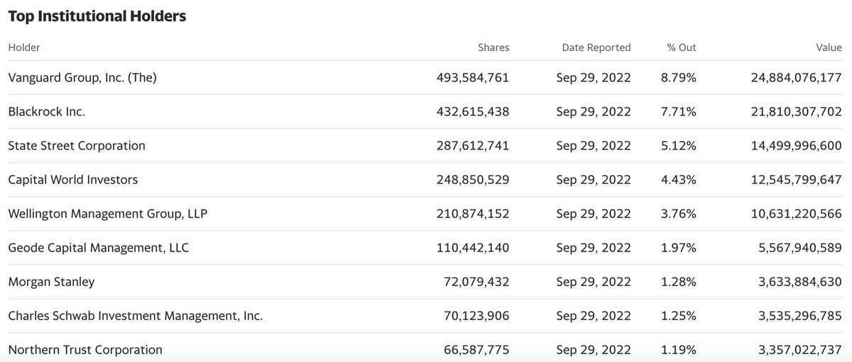This screenshot has width=852, height=362.
Task: Click the Top Institutional Holders heading
Action: [97, 16]
